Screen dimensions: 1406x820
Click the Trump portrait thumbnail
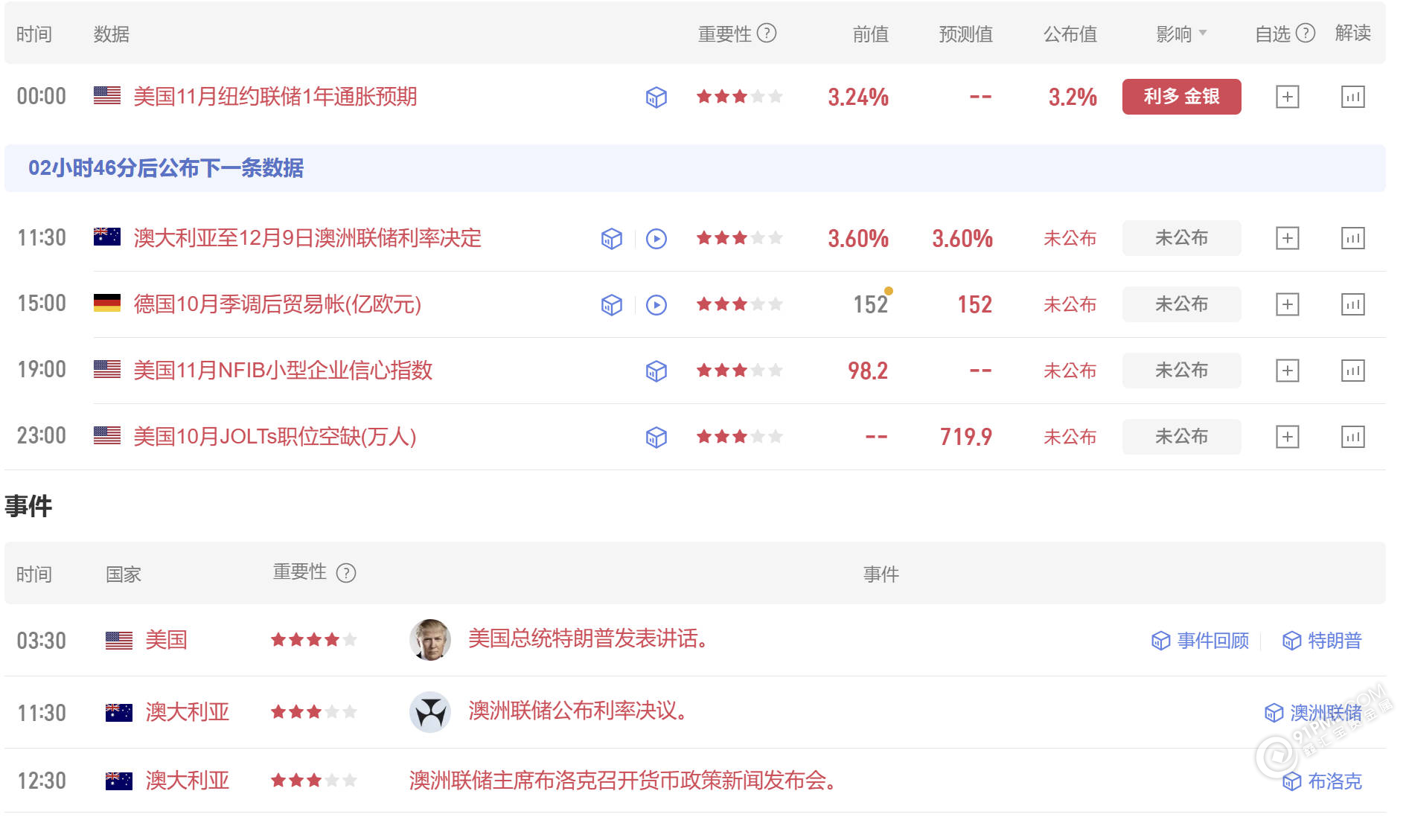(429, 639)
